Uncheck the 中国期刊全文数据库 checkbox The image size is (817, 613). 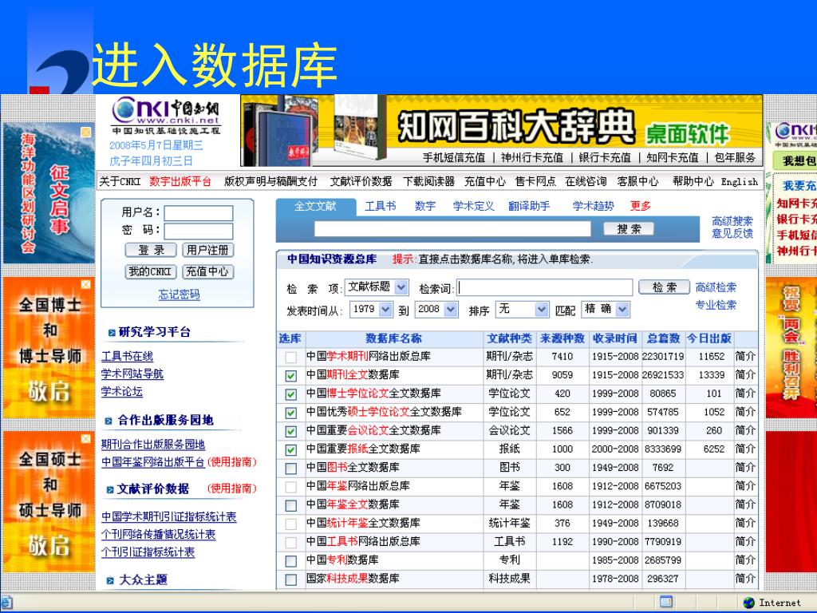click(x=290, y=375)
